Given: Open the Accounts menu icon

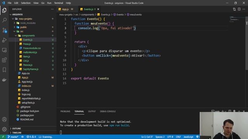Looking at the screenshot, I should tap(4, 119).
